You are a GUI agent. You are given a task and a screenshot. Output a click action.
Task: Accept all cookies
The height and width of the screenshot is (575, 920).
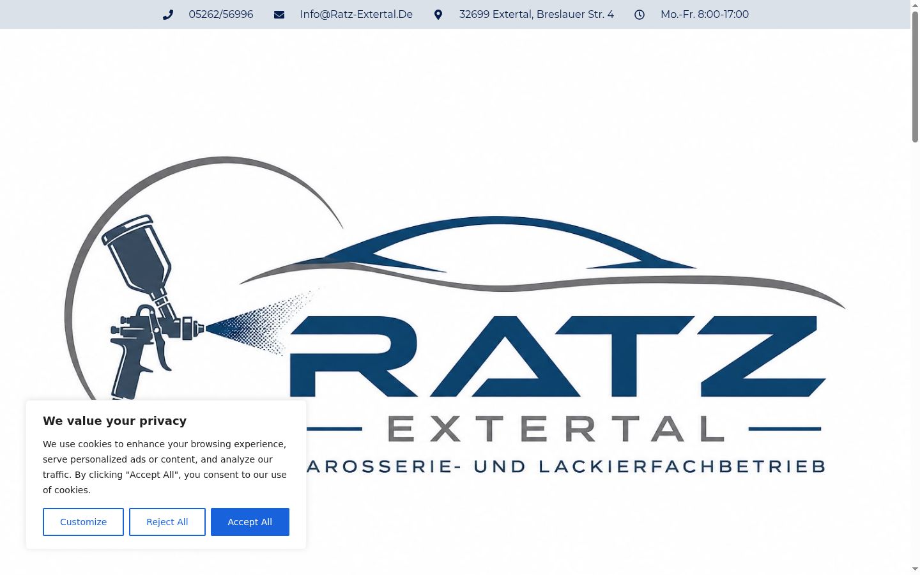coord(250,522)
